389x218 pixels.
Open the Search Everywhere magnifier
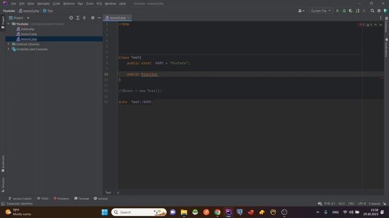point(372,11)
